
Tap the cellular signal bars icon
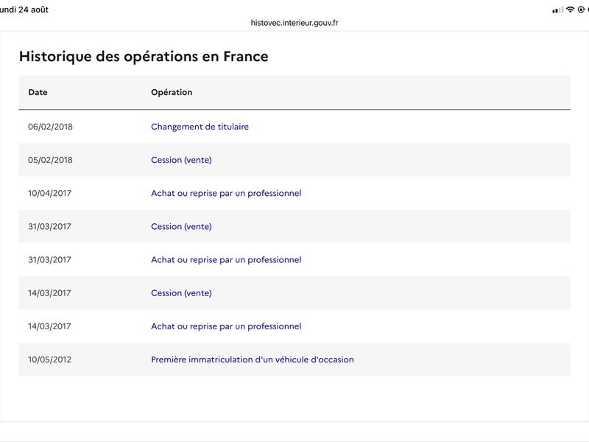558,10
